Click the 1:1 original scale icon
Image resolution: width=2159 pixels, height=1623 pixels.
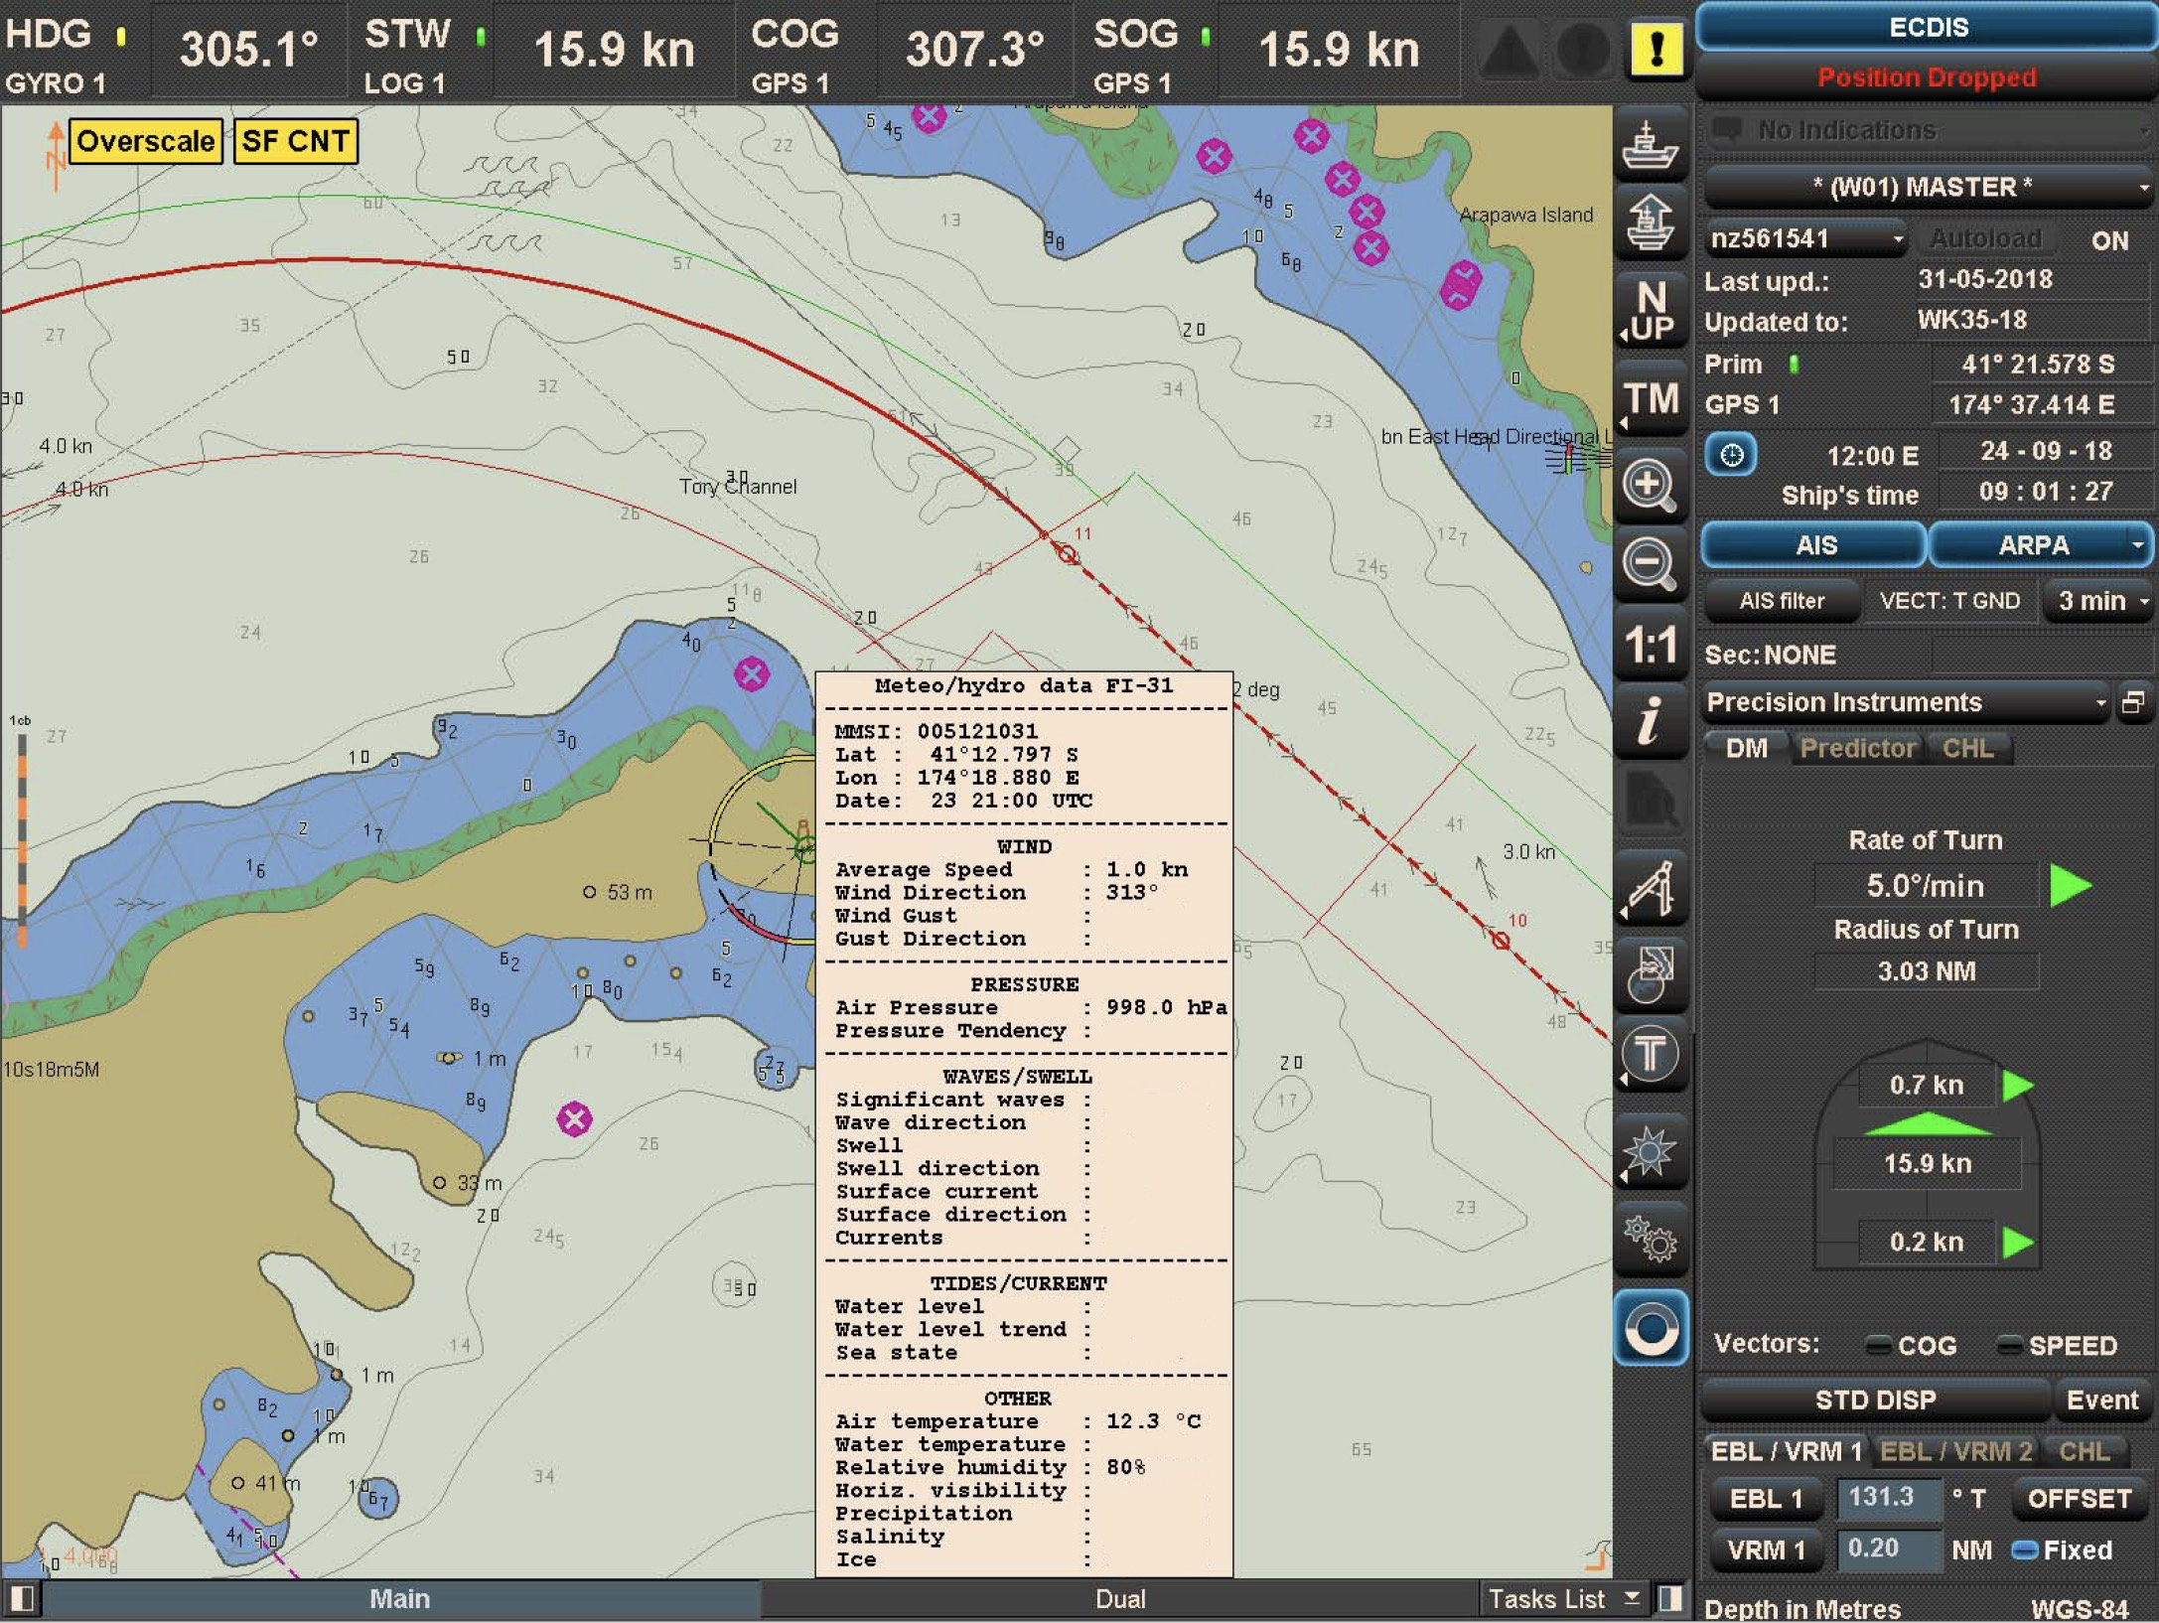click(1650, 646)
